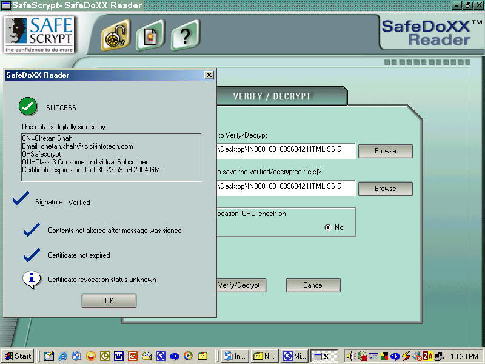Select the 'S...' SafeScrypt taskbar button

[324, 356]
